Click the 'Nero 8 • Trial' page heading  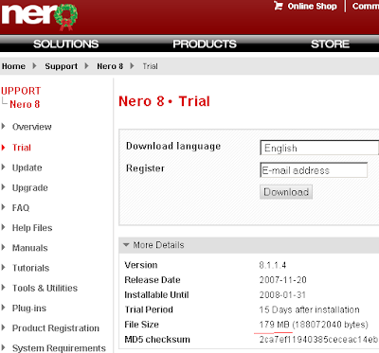(164, 101)
